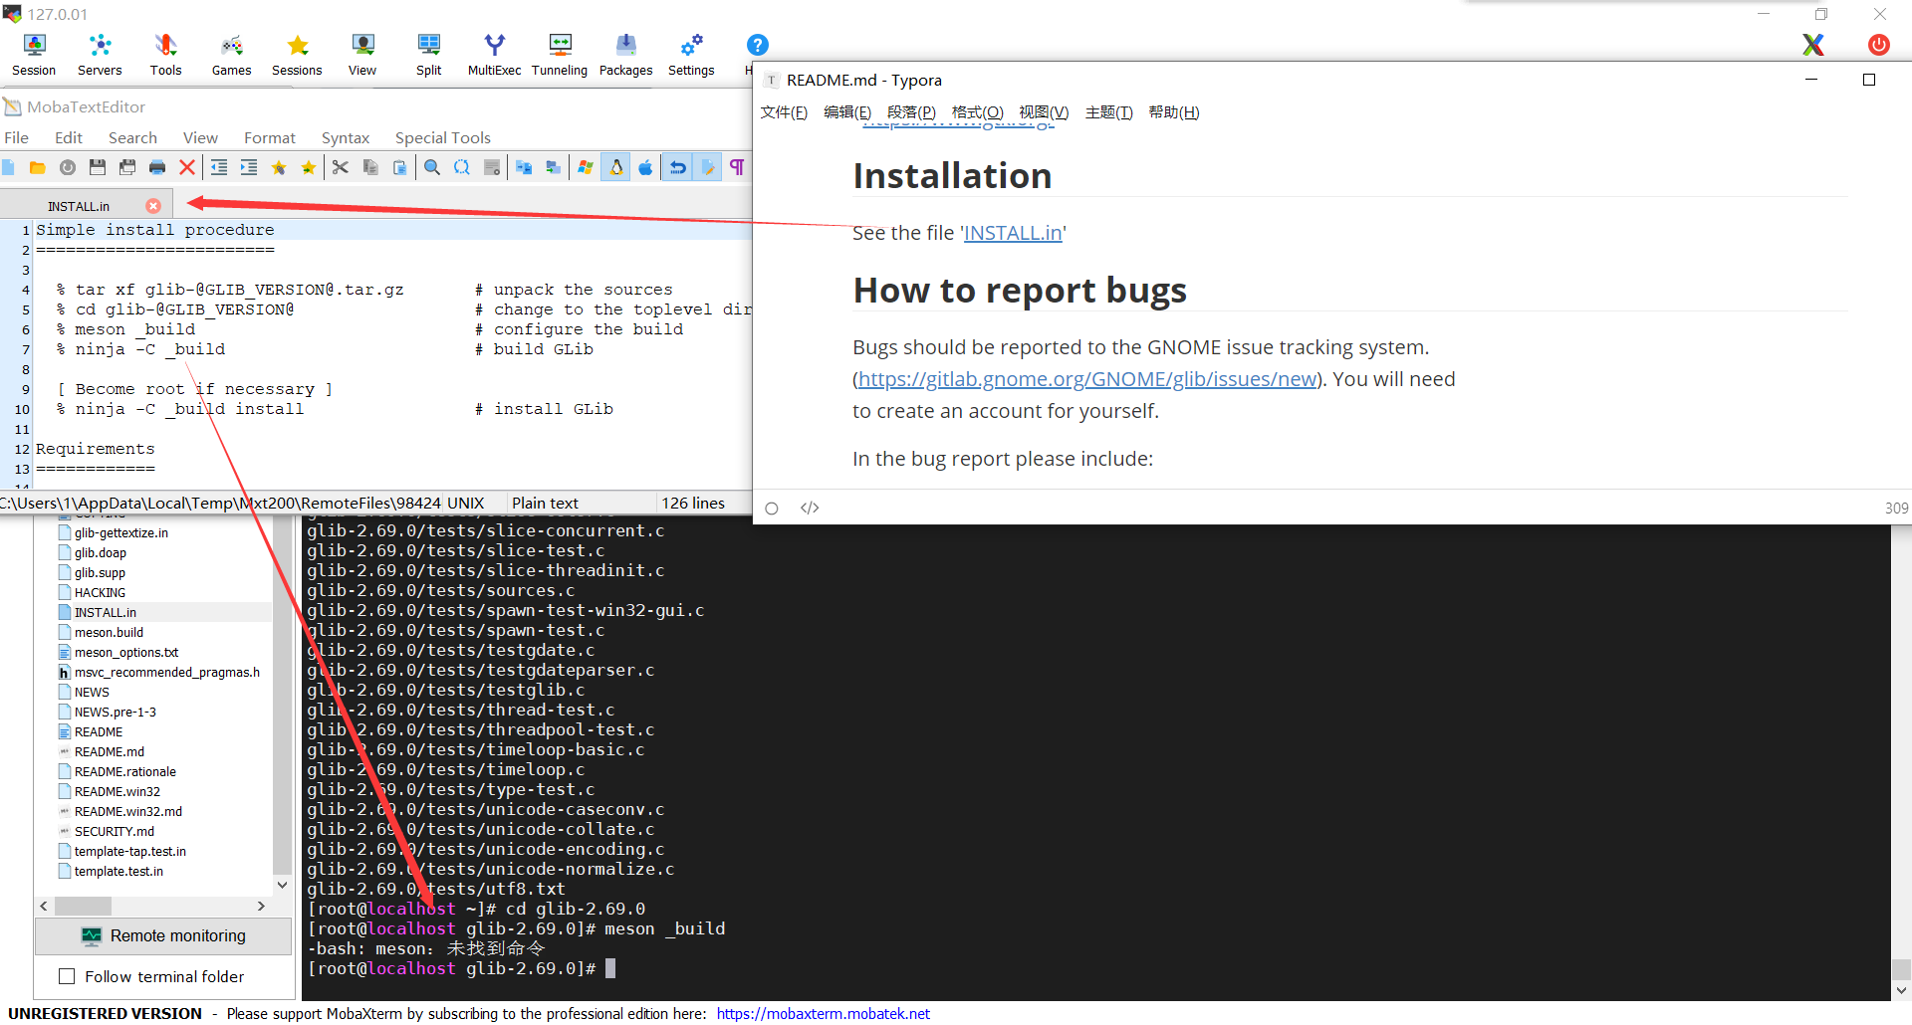This screenshot has width=1912, height=1025.
Task: Open Typora 格式(O) menu
Action: coord(977,112)
